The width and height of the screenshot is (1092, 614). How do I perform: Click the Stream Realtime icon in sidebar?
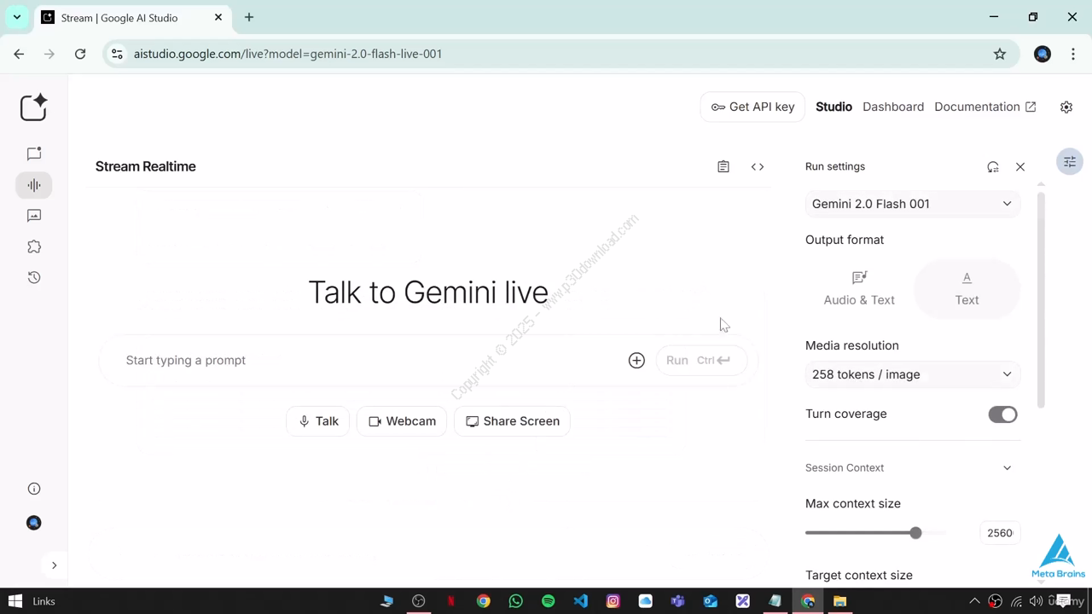tap(34, 185)
